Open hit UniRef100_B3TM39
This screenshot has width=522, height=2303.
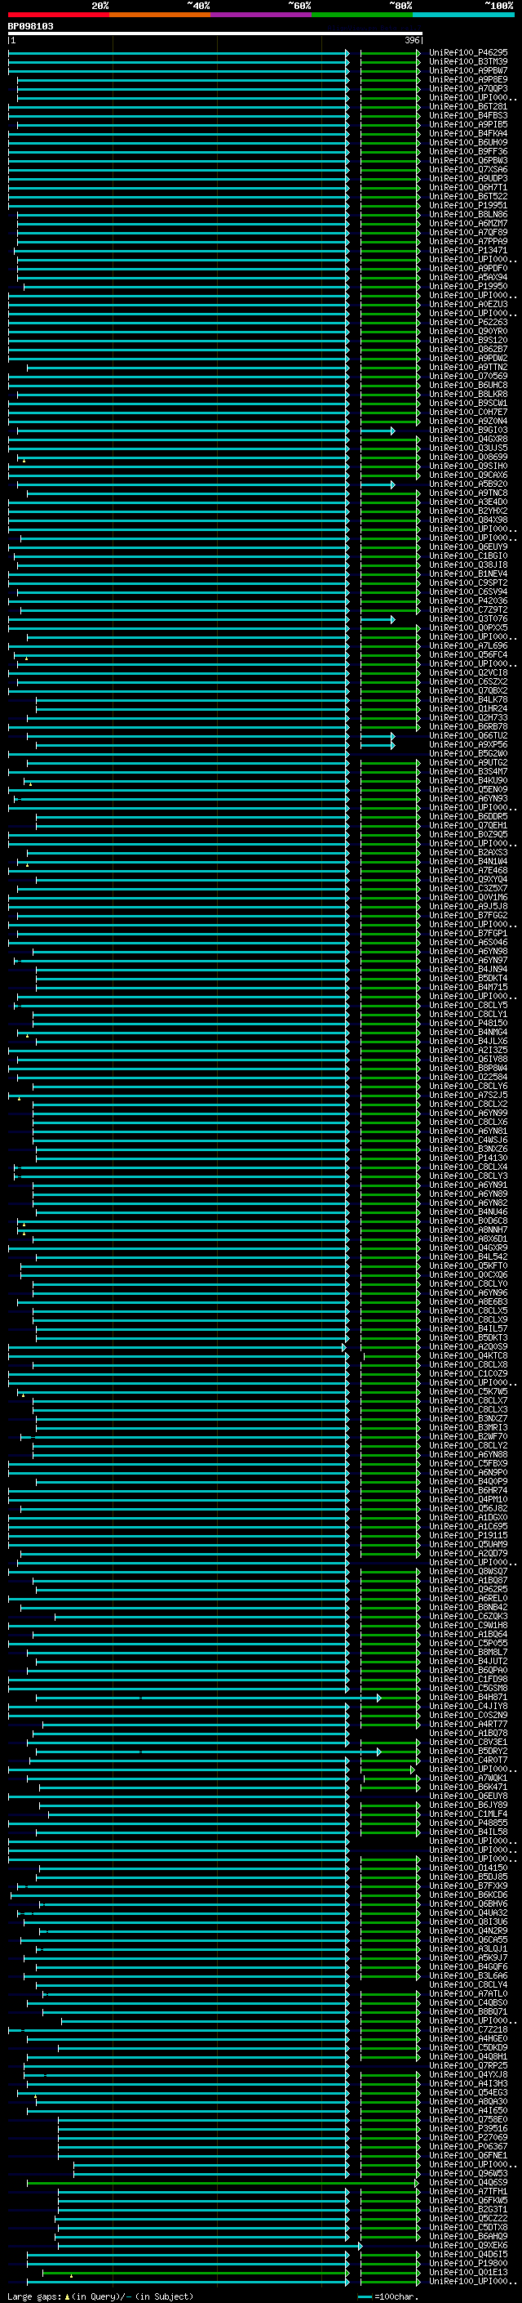pyautogui.click(x=468, y=62)
